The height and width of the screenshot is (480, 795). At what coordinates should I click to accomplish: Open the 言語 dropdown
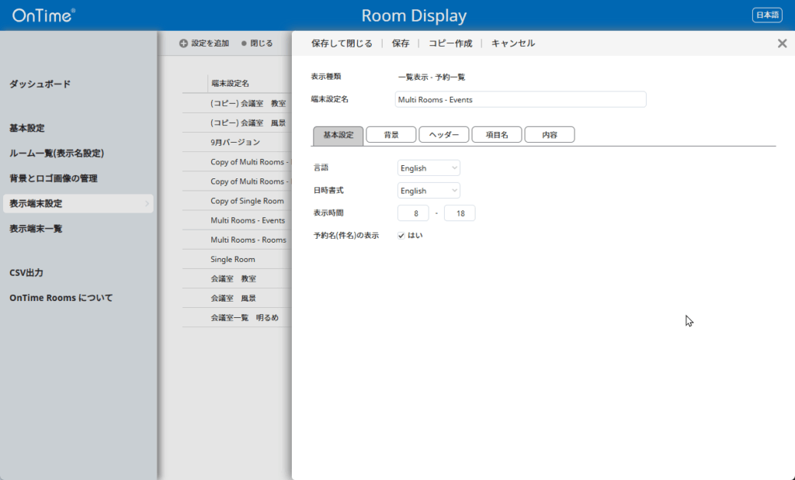(x=429, y=167)
